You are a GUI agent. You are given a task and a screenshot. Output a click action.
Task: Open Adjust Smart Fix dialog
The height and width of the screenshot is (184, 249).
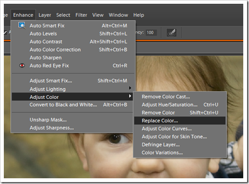coord(73,81)
